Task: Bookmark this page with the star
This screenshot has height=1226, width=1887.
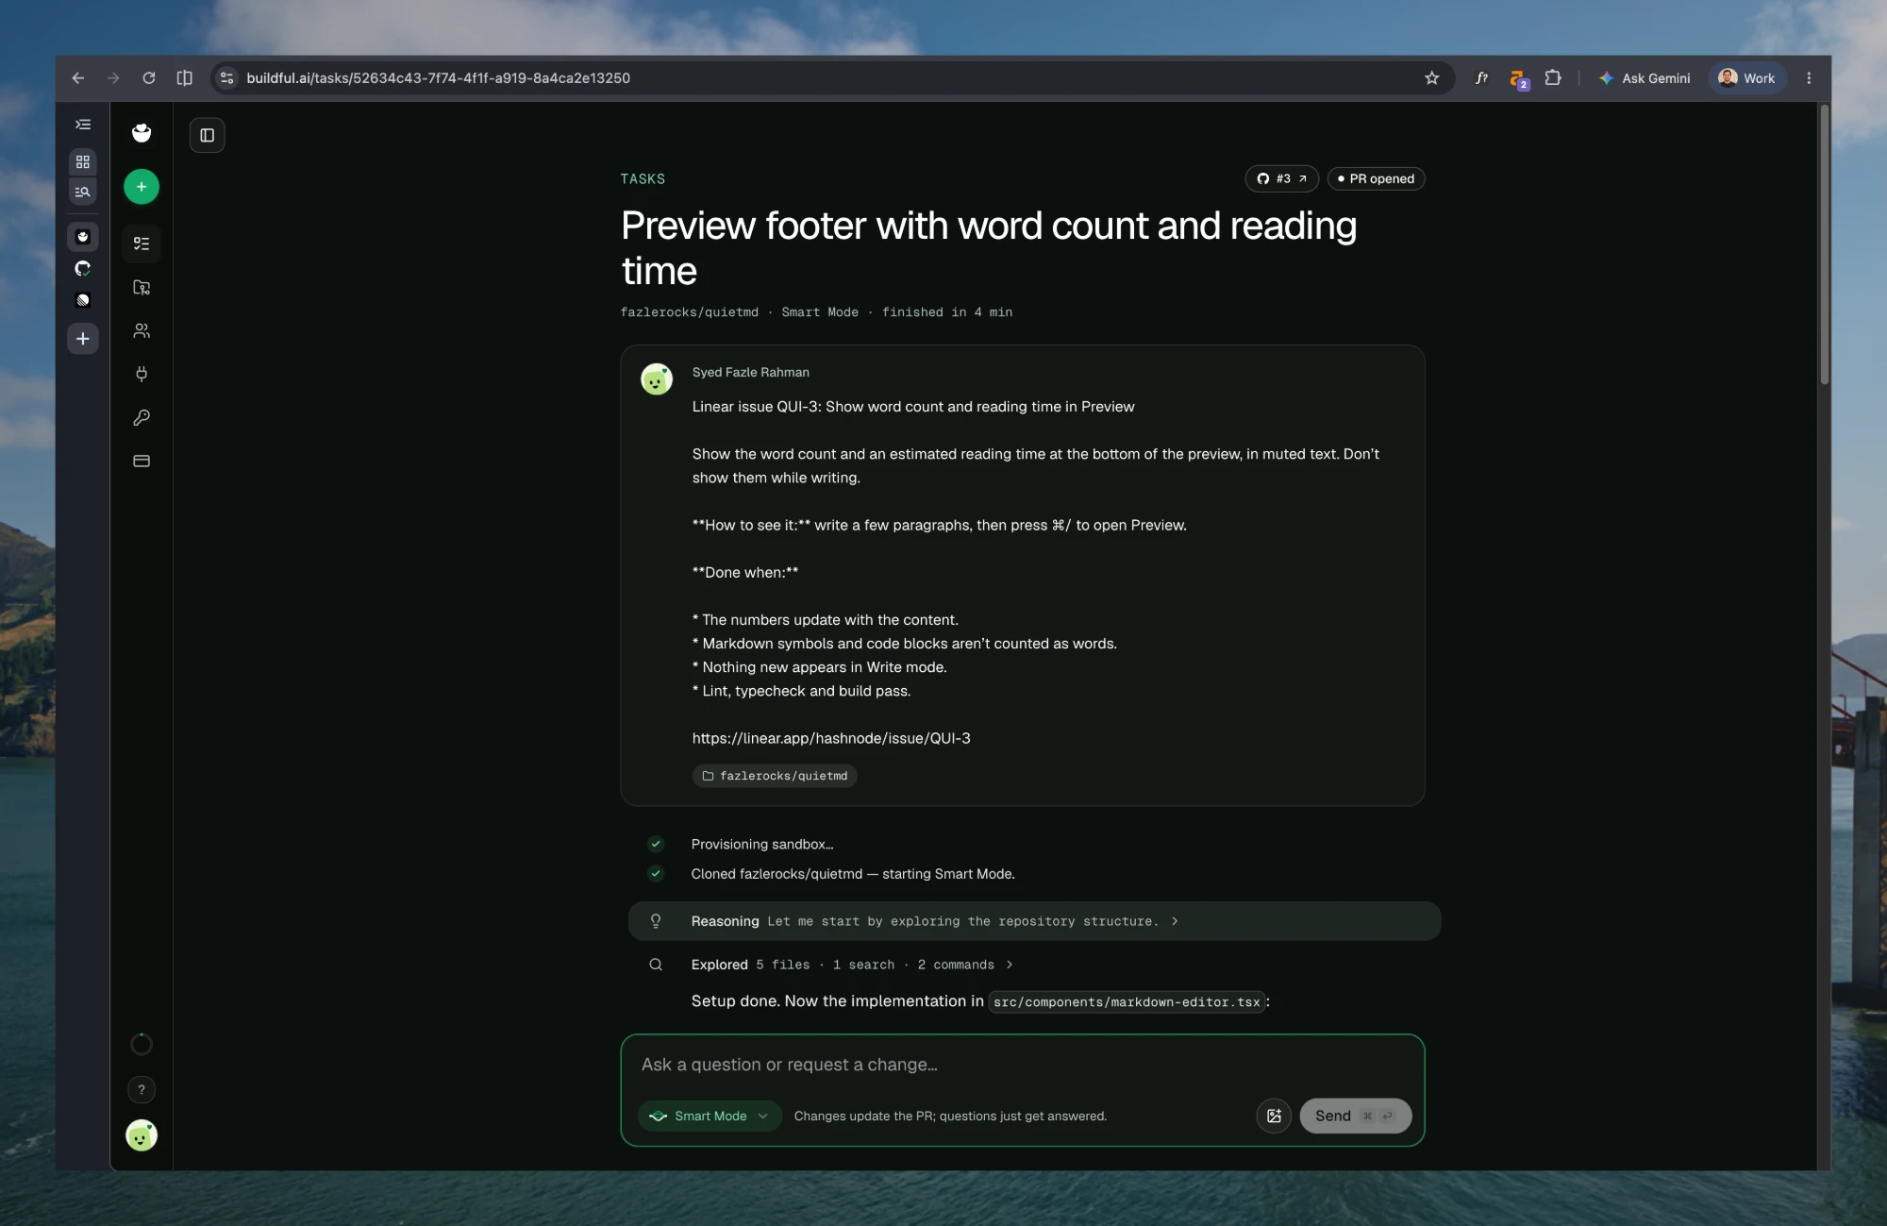Action: (x=1431, y=78)
